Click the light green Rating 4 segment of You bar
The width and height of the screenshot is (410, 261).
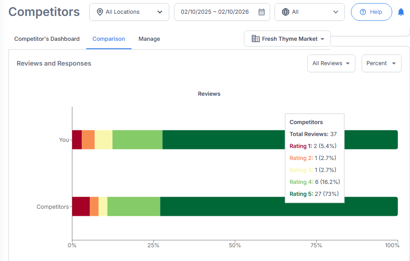coord(137,140)
